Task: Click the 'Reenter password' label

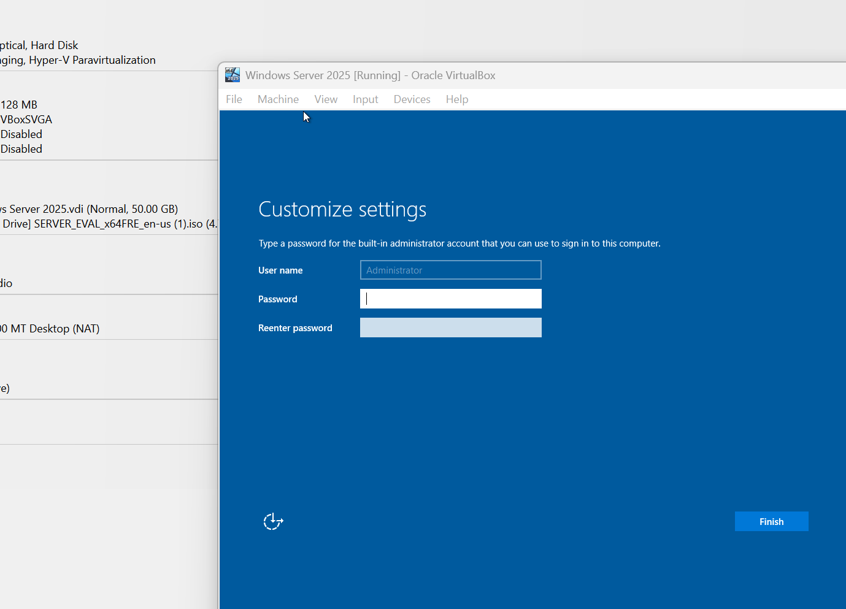Action: pos(295,328)
